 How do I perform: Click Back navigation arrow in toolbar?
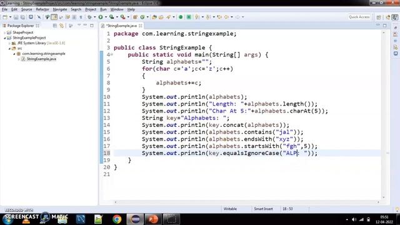tap(226, 17)
